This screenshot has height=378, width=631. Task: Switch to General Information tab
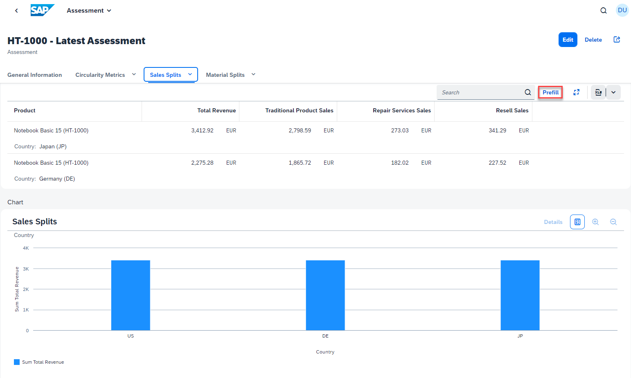click(x=35, y=75)
